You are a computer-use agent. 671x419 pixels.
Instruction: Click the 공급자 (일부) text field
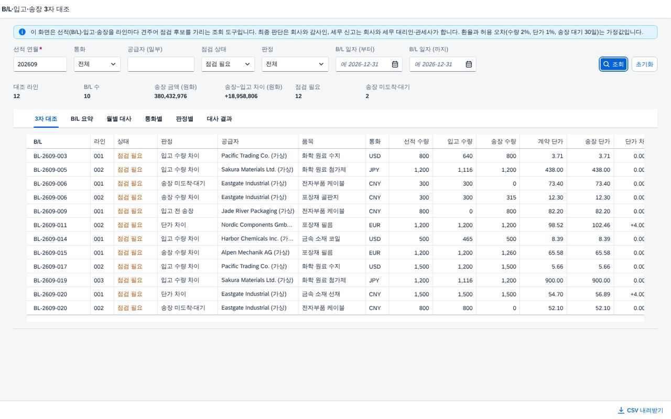pos(161,64)
